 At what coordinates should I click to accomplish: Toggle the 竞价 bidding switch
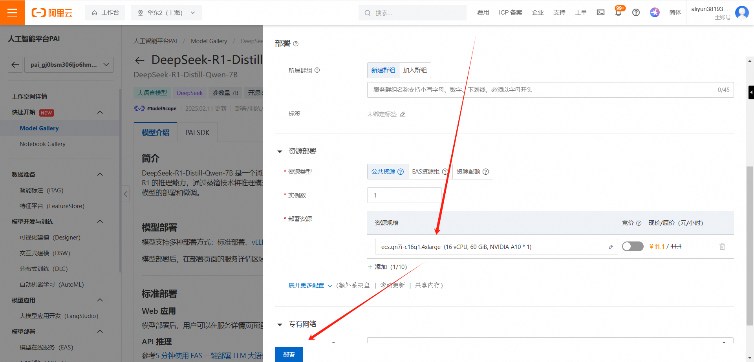pos(632,247)
